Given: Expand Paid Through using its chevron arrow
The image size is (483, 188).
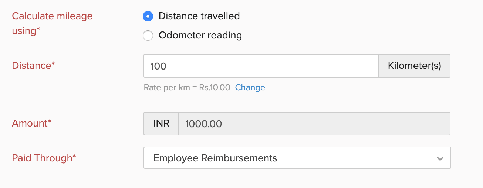Looking at the screenshot, I should [x=440, y=158].
